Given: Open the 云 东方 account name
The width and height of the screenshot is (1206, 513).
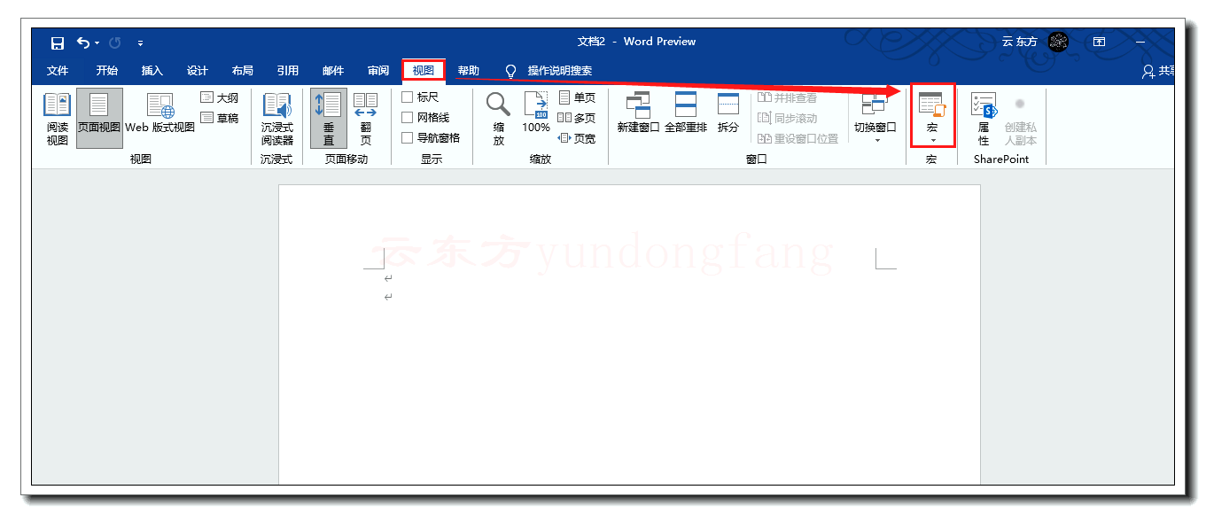Looking at the screenshot, I should tap(1019, 42).
